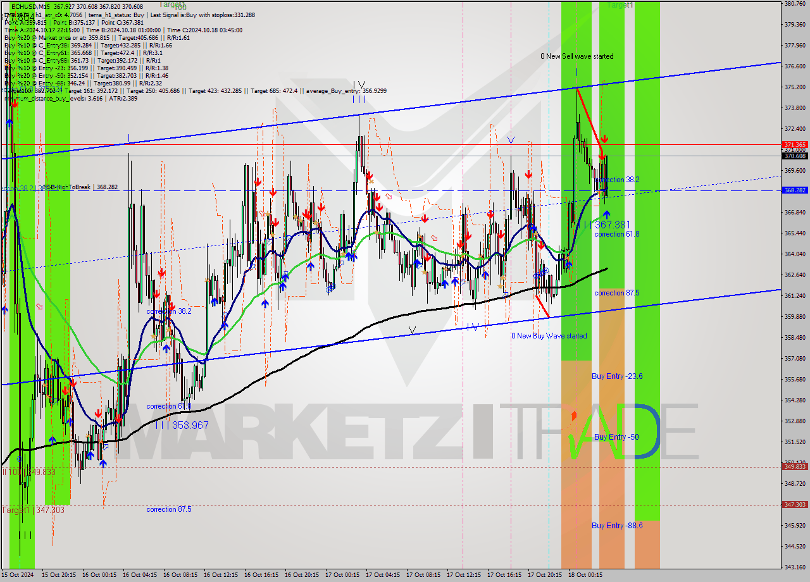Screen dimensions: 810x582
Task: Click the '0 New Buy Wave started' label
Action: click(x=549, y=336)
